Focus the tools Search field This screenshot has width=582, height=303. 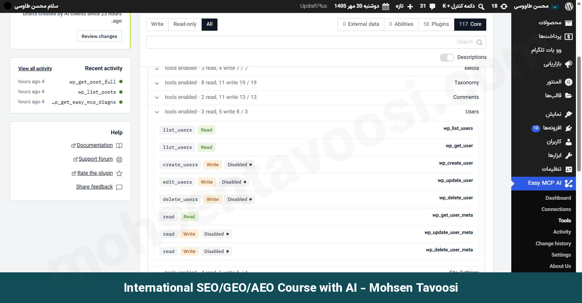pyautogui.click(x=316, y=42)
